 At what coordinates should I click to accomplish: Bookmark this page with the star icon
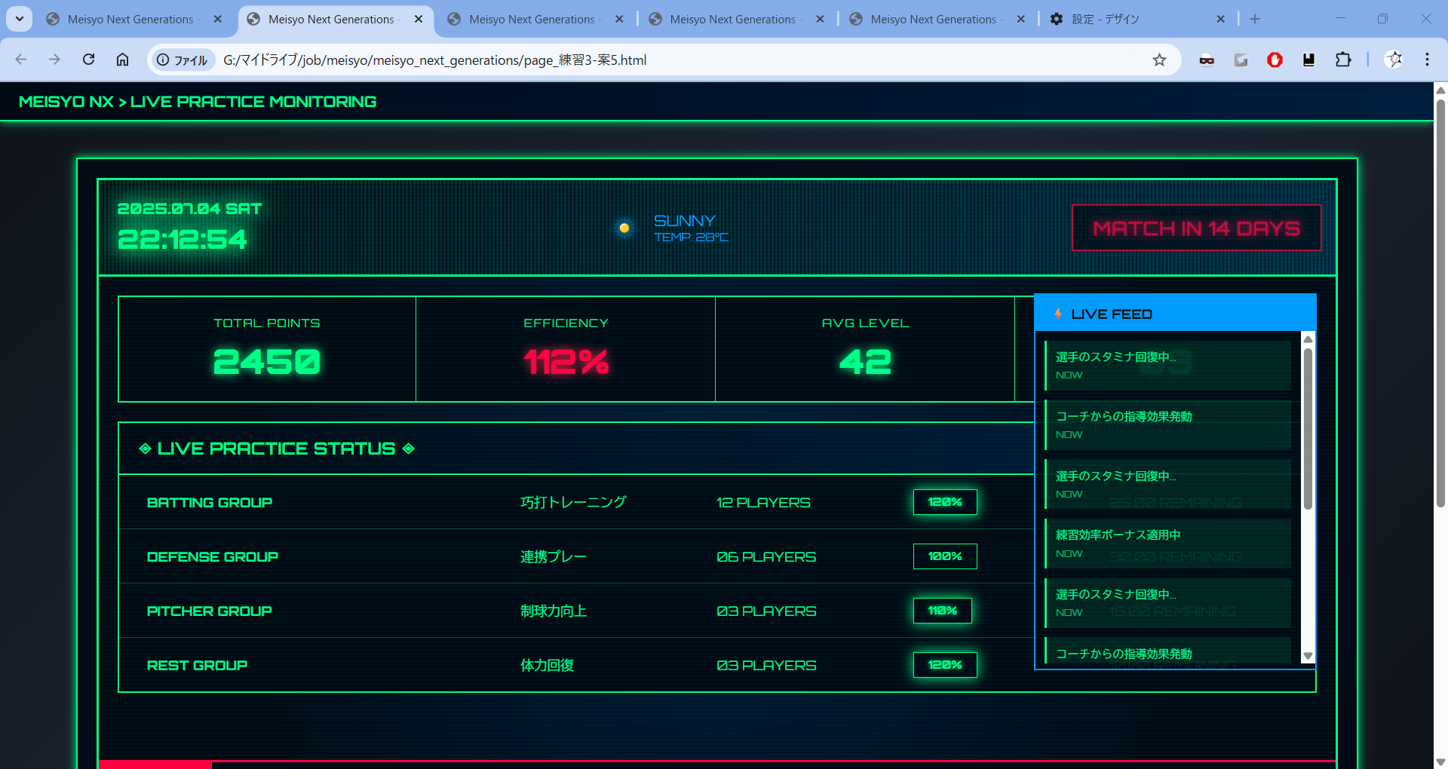coord(1159,60)
